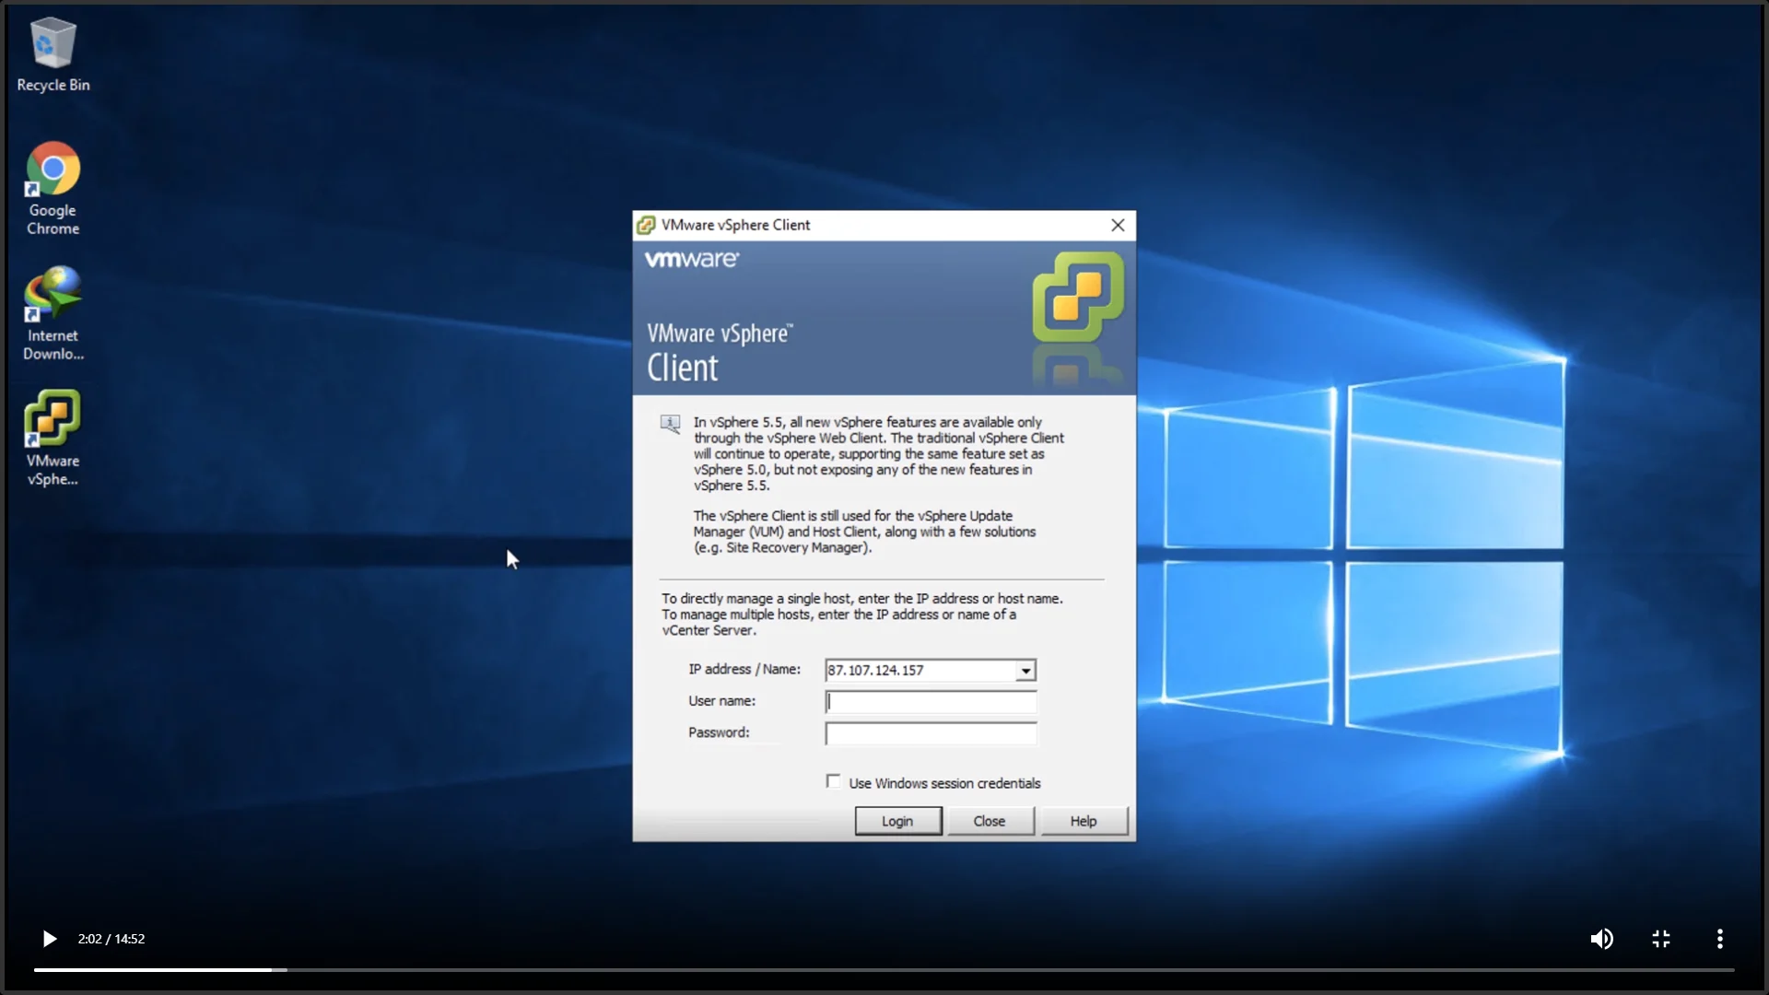Click the IP address field showing 87.107.124.157
The image size is (1769, 995).
point(920,671)
